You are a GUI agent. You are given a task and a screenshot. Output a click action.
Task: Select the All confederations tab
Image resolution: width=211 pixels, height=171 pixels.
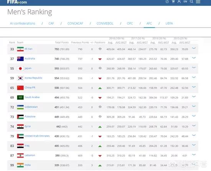[23, 23]
